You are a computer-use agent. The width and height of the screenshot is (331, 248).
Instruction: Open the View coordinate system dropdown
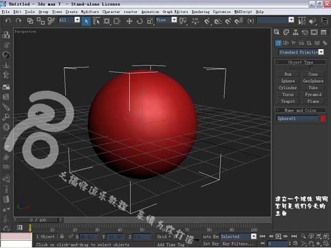(174, 20)
